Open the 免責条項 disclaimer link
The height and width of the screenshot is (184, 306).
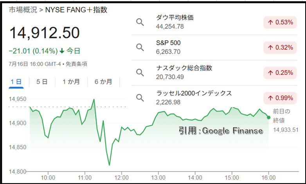76,64
